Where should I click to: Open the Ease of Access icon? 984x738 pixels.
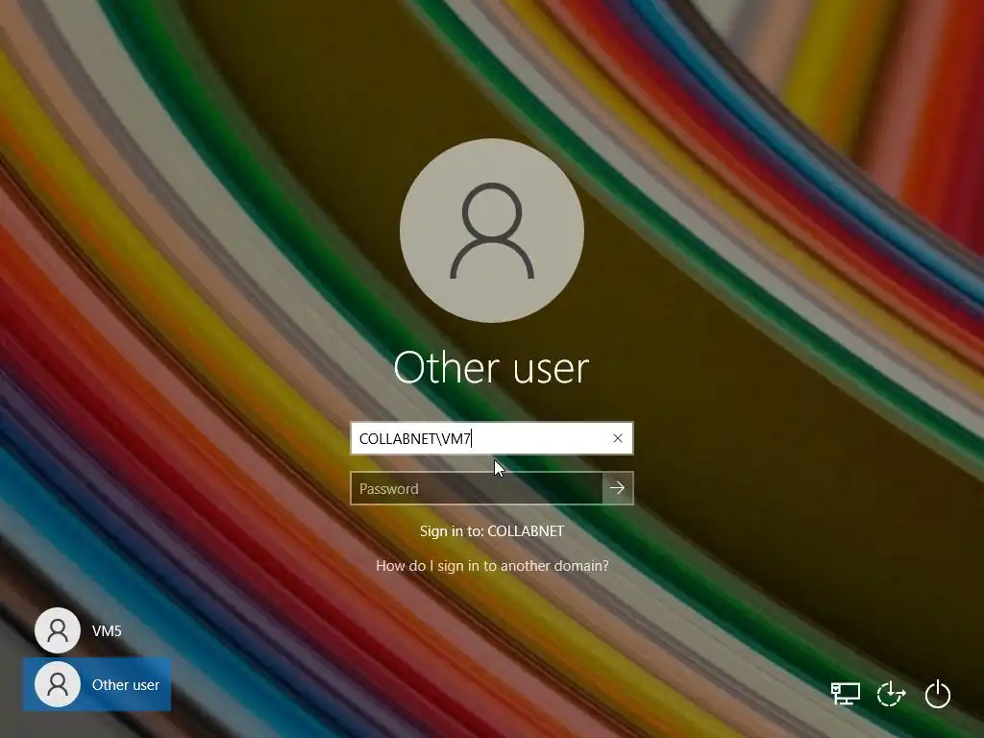pos(891,694)
